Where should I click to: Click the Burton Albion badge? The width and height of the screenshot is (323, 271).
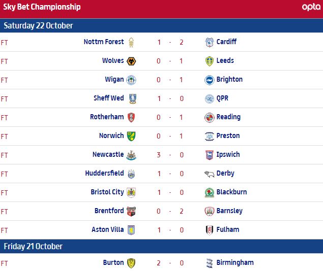(x=132, y=263)
